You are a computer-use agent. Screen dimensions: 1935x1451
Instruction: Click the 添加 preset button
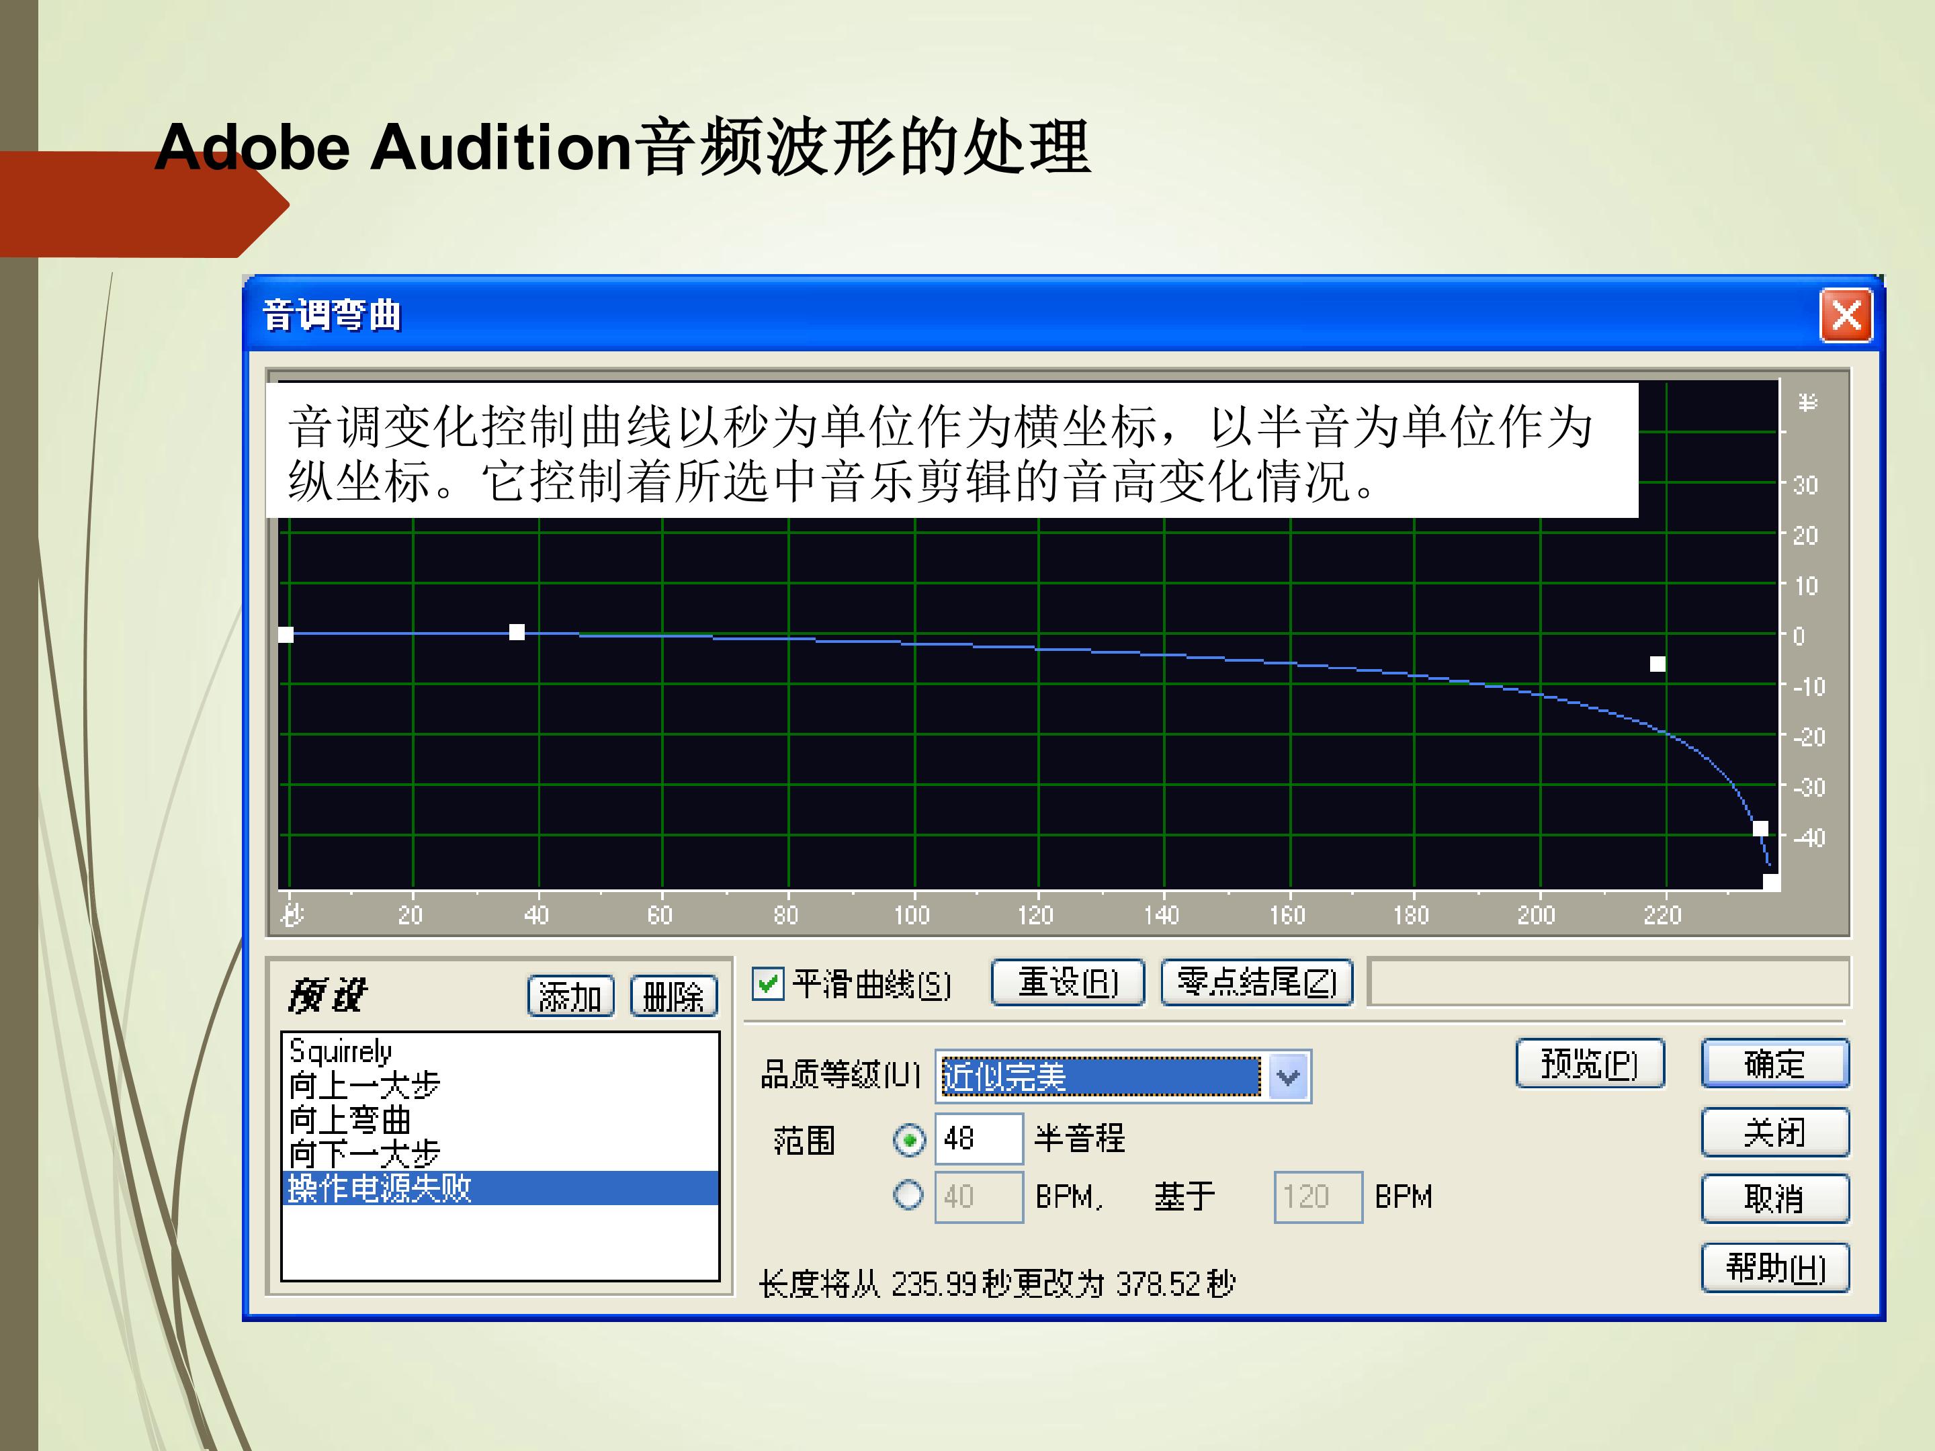[x=571, y=996]
